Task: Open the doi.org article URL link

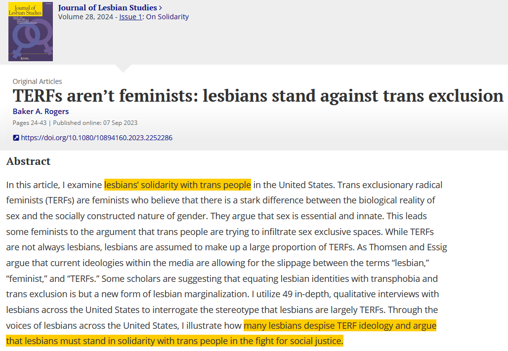Action: [96, 138]
